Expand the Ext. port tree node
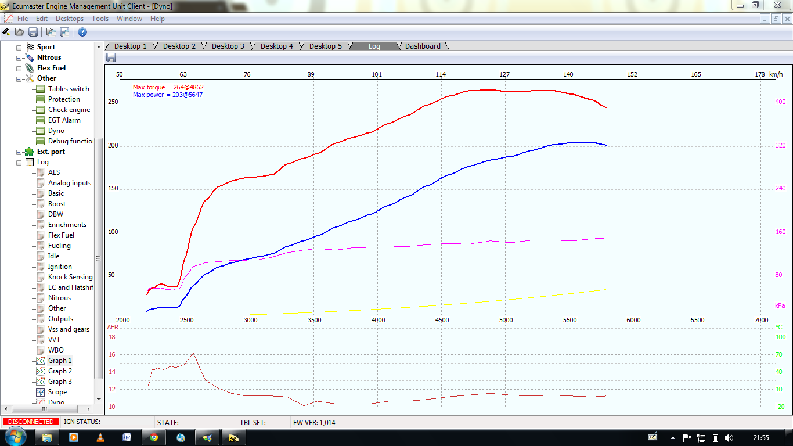This screenshot has width=793, height=446. pos(19,152)
